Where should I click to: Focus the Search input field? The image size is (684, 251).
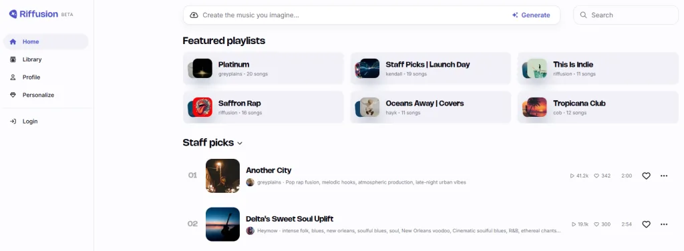(x=625, y=15)
